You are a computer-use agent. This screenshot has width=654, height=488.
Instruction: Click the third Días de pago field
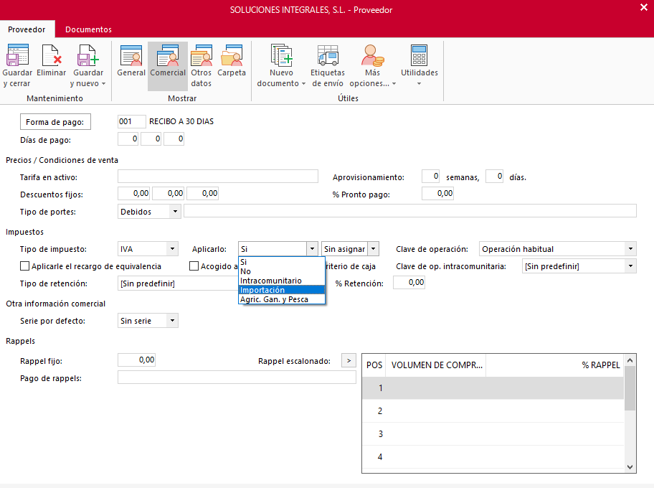(174, 139)
